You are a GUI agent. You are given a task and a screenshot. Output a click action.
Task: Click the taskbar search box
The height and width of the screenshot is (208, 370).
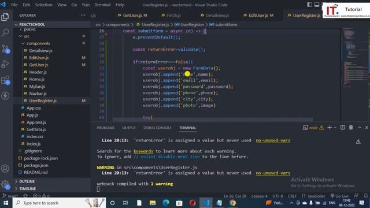[59, 203]
